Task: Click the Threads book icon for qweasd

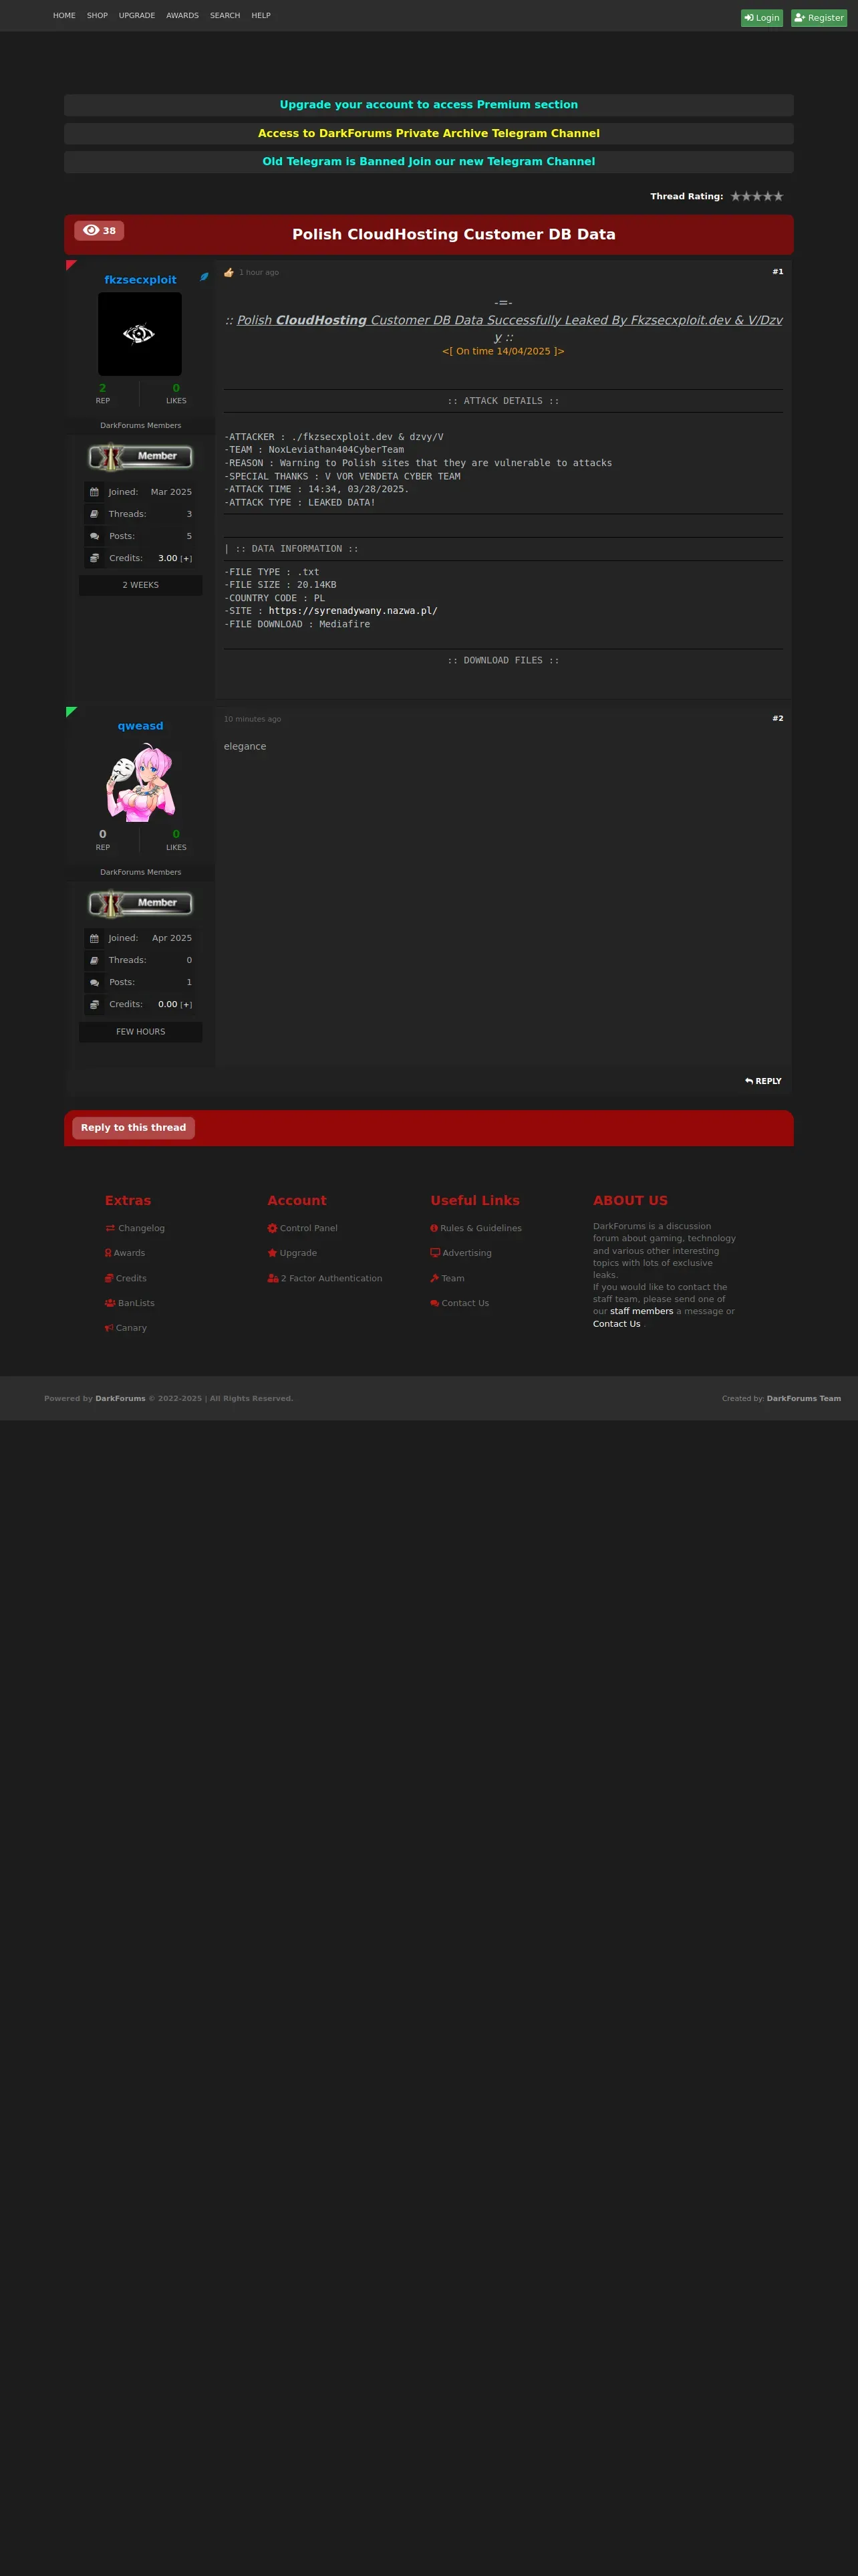Action: (x=94, y=960)
